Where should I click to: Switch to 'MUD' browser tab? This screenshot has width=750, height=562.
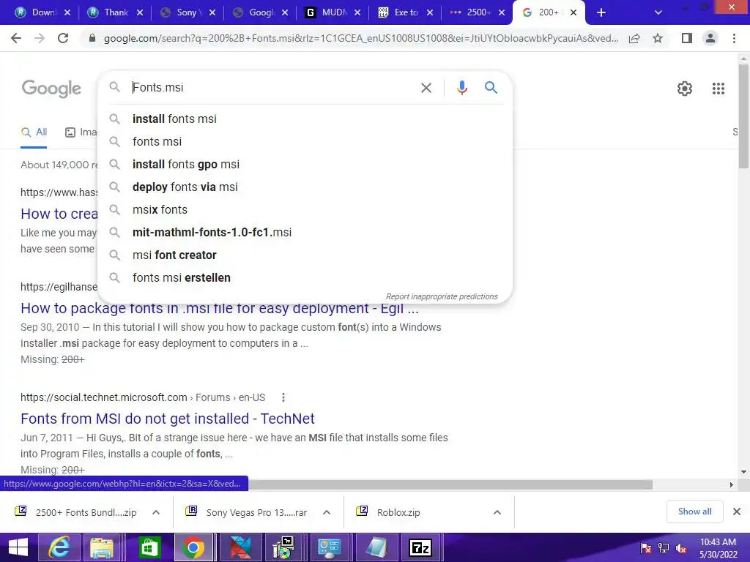[332, 12]
